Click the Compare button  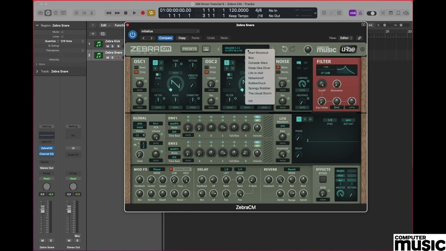pyautogui.click(x=166, y=38)
